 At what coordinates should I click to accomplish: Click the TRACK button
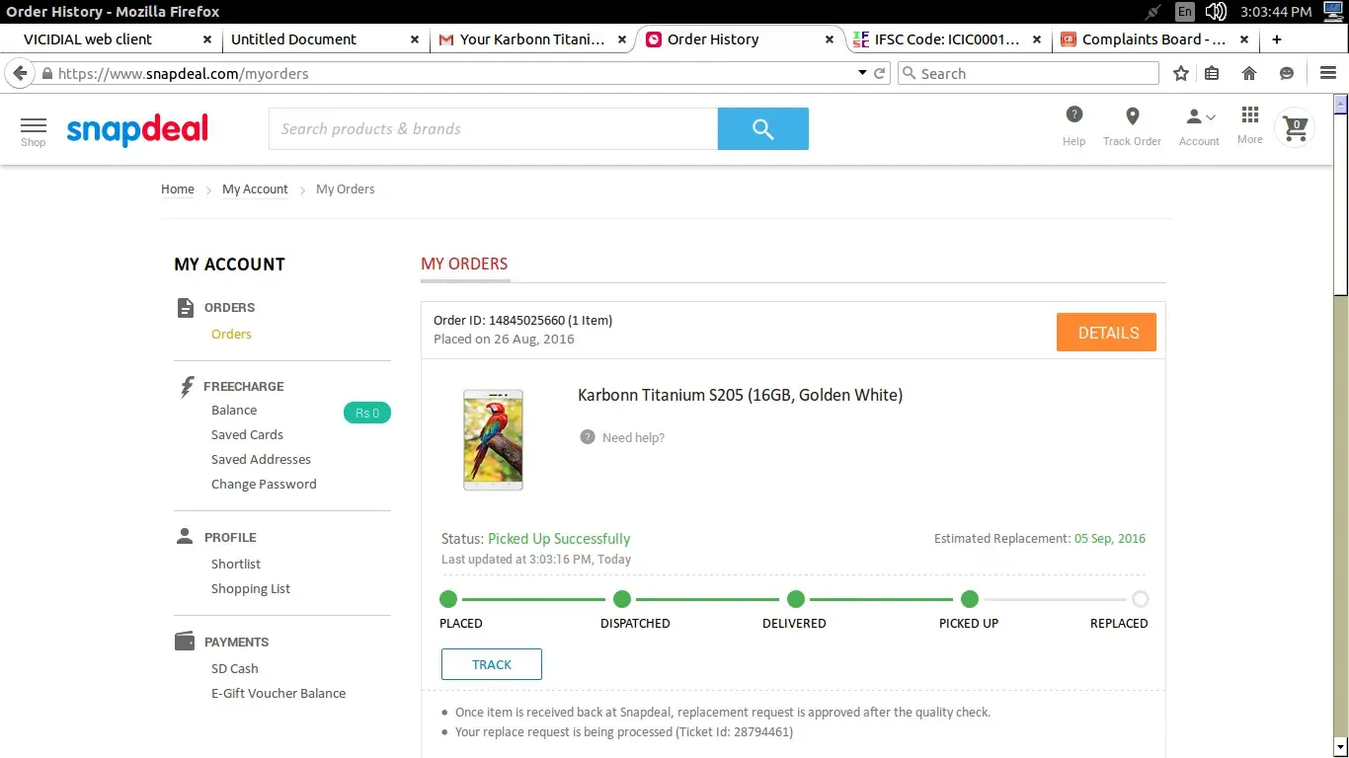pos(492,664)
